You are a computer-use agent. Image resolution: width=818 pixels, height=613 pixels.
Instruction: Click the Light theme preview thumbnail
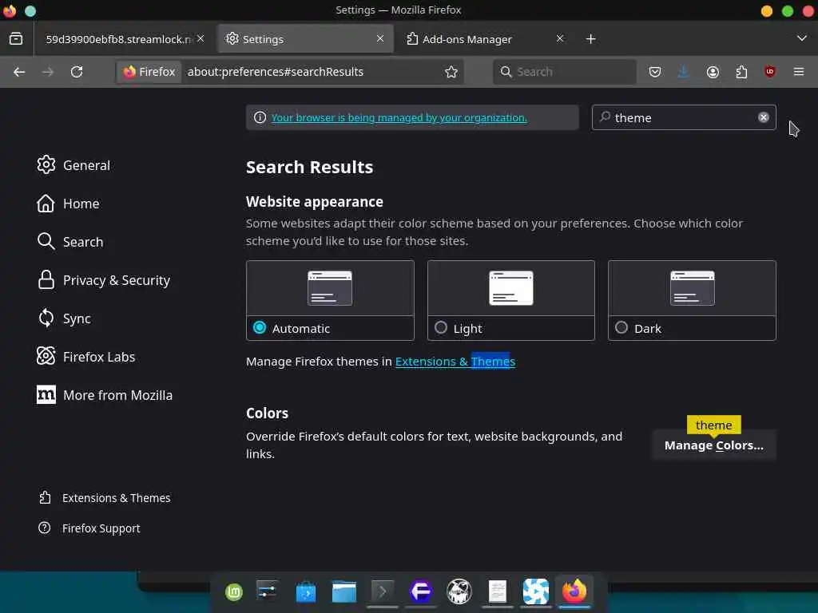(x=510, y=287)
